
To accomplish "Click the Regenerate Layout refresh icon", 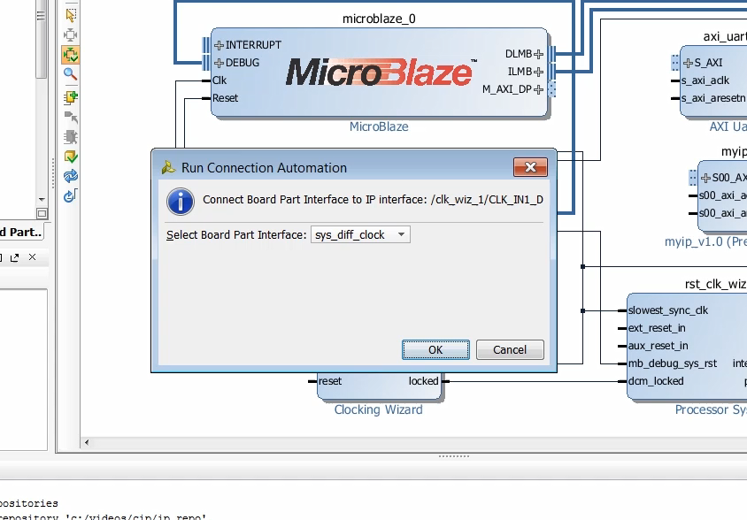I will point(69,175).
